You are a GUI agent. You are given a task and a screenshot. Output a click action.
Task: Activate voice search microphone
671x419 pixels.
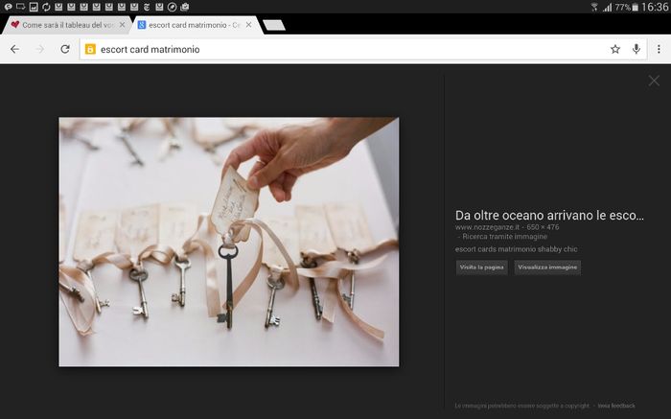(x=636, y=49)
